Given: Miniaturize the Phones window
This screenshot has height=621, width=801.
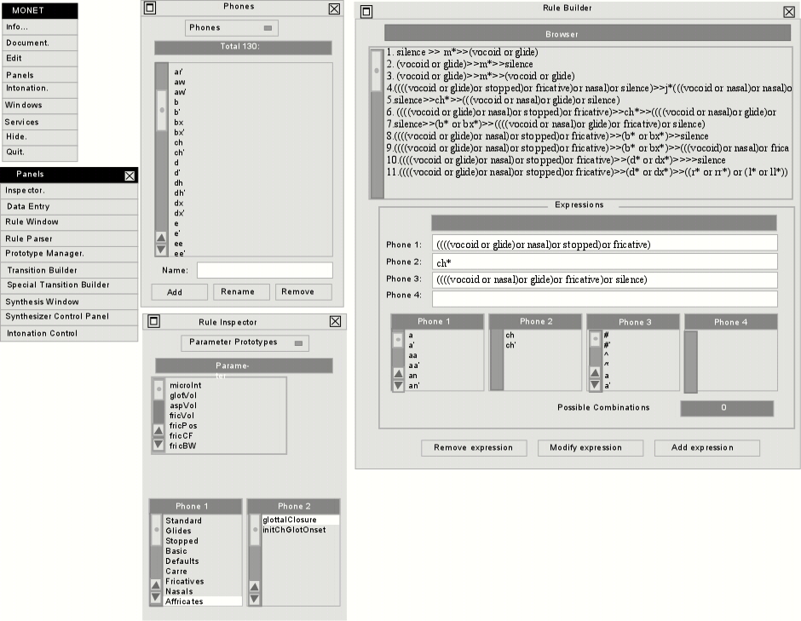Looking at the screenshot, I should pyautogui.click(x=150, y=9).
